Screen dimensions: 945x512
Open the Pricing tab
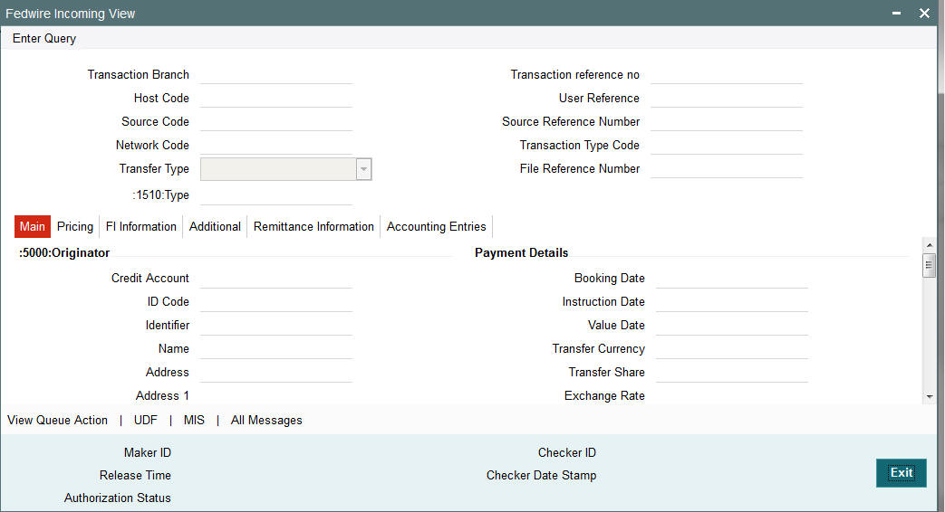coord(74,227)
